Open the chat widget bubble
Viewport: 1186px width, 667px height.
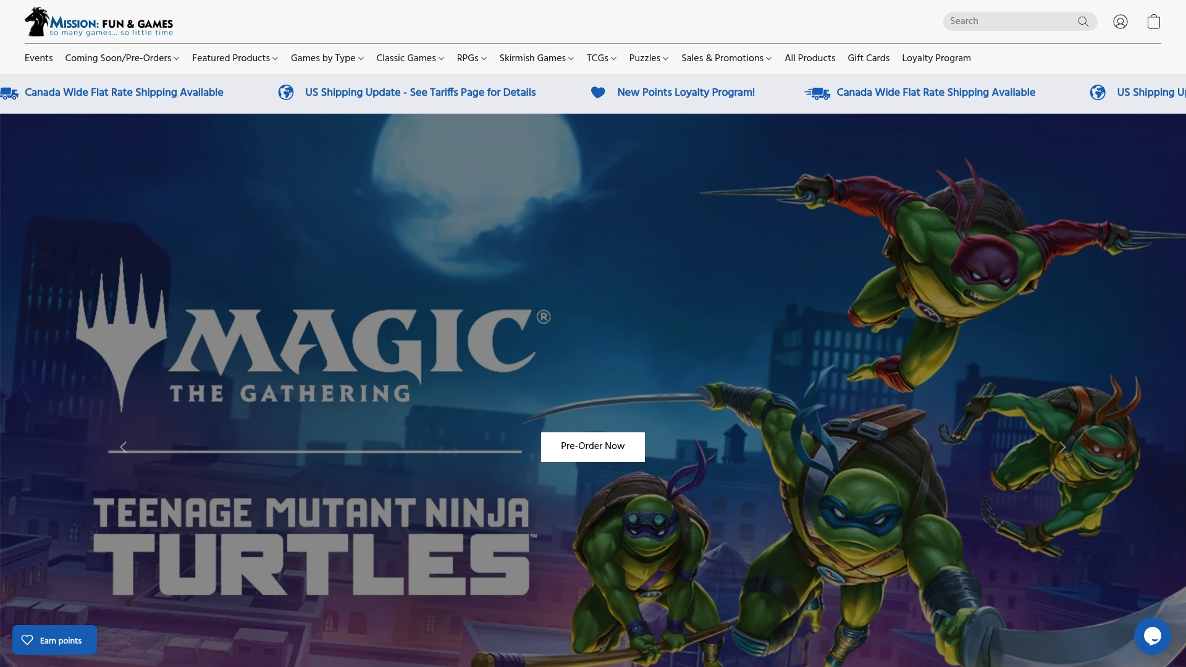1153,636
